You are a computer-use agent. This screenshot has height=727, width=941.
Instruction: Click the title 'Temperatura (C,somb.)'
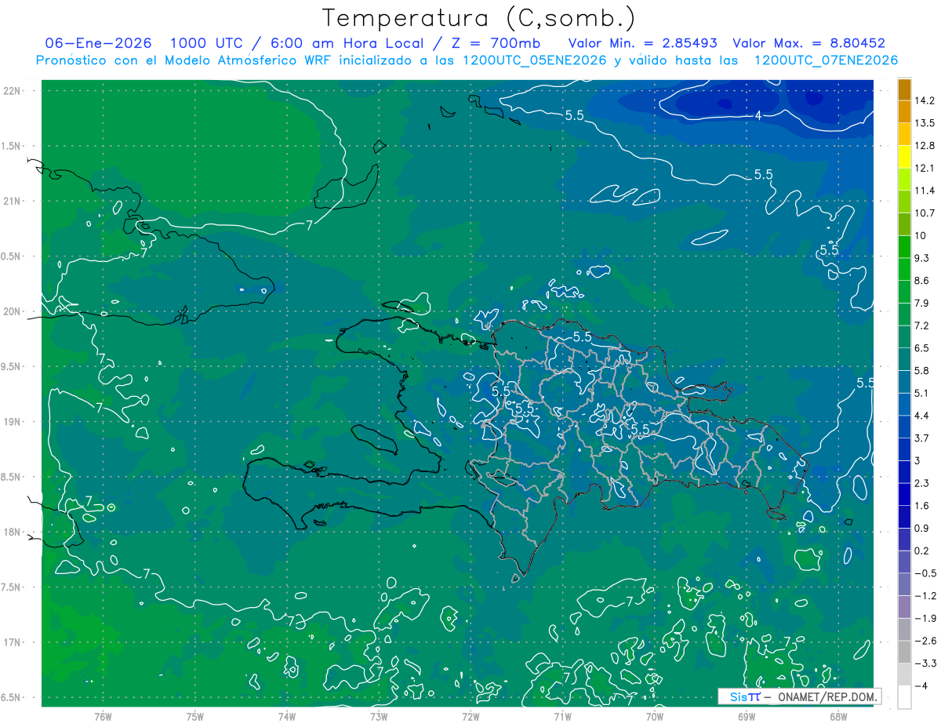point(479,17)
